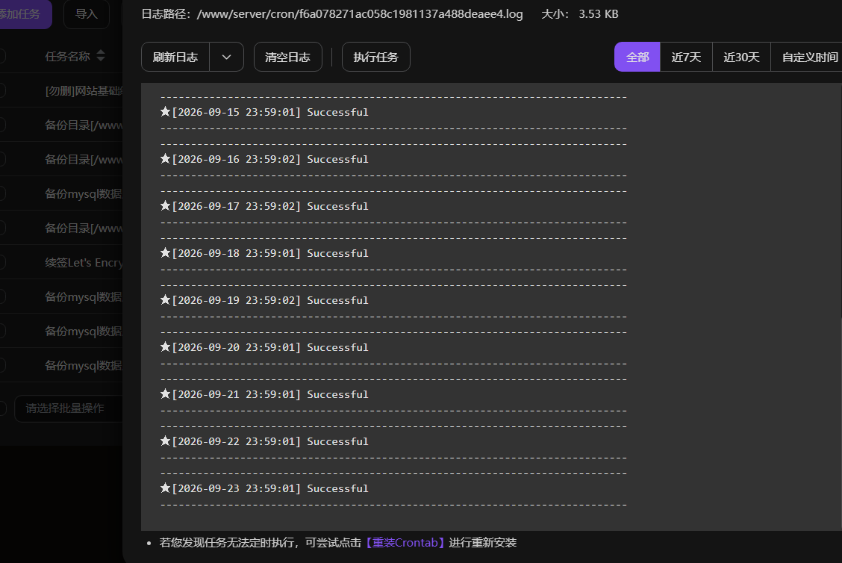Select the 全部 time filter tab
842x563 pixels.
pyautogui.click(x=637, y=57)
